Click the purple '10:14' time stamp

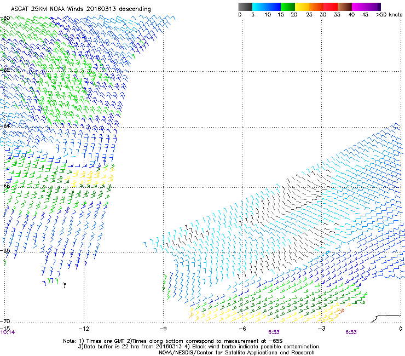[8, 332]
